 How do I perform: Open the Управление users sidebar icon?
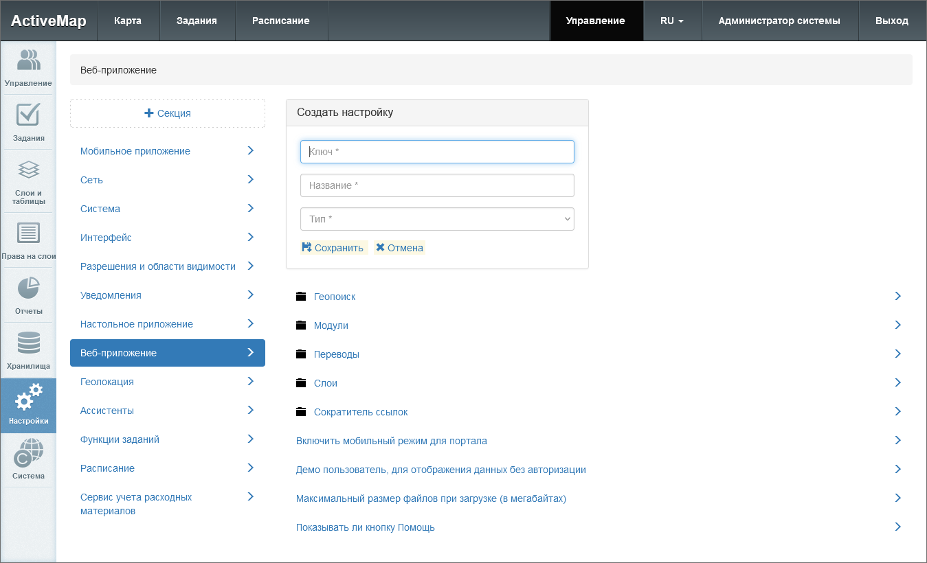(x=28, y=60)
